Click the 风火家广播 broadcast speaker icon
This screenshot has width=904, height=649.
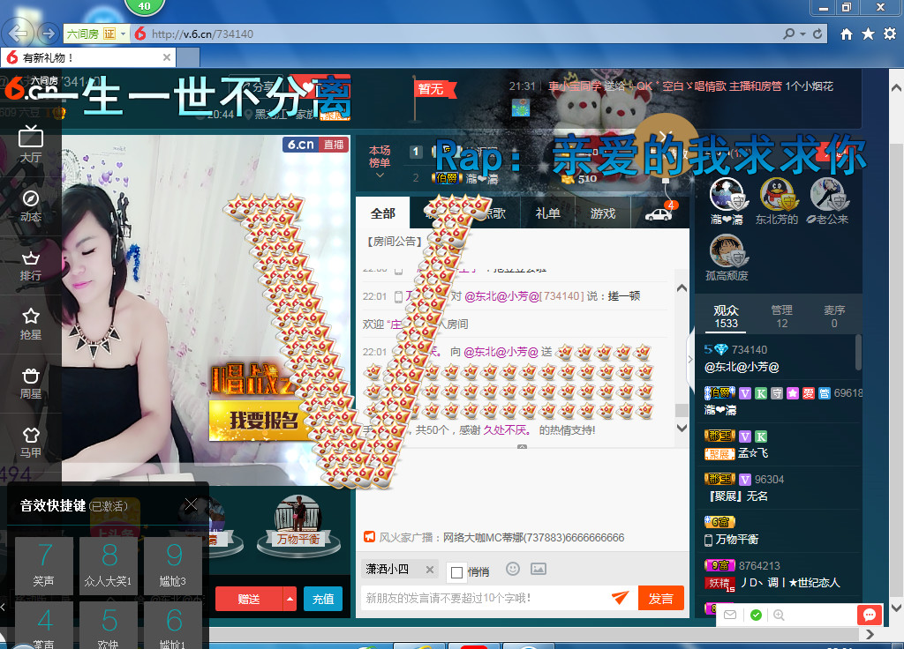pyautogui.click(x=369, y=537)
